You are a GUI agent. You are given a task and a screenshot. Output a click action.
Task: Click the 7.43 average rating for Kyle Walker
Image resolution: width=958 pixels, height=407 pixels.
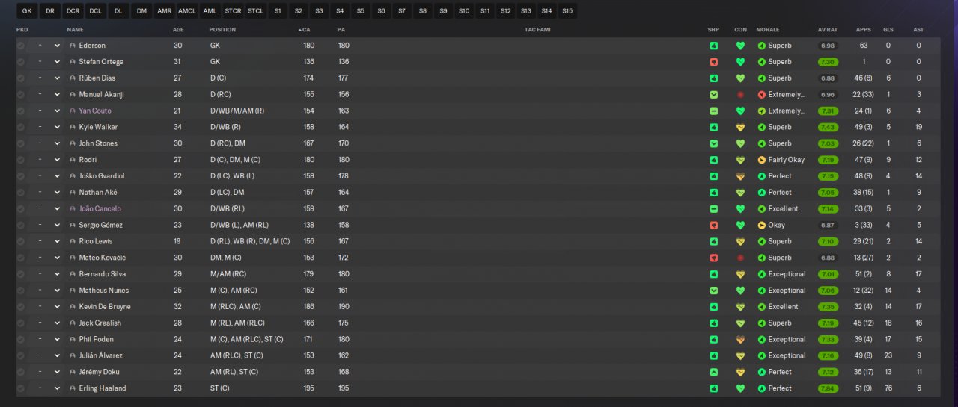(x=828, y=128)
